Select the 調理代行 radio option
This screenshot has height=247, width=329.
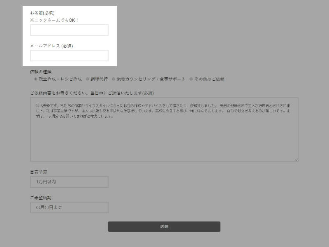pos(88,79)
